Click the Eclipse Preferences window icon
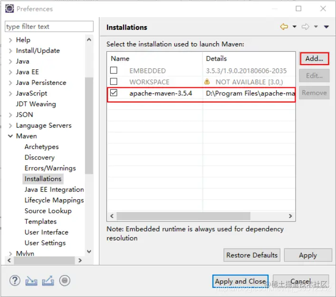 [x=10, y=9]
